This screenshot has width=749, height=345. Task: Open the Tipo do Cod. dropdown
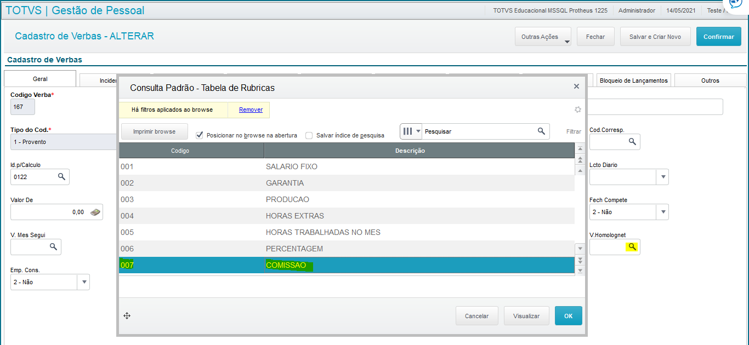coord(64,142)
